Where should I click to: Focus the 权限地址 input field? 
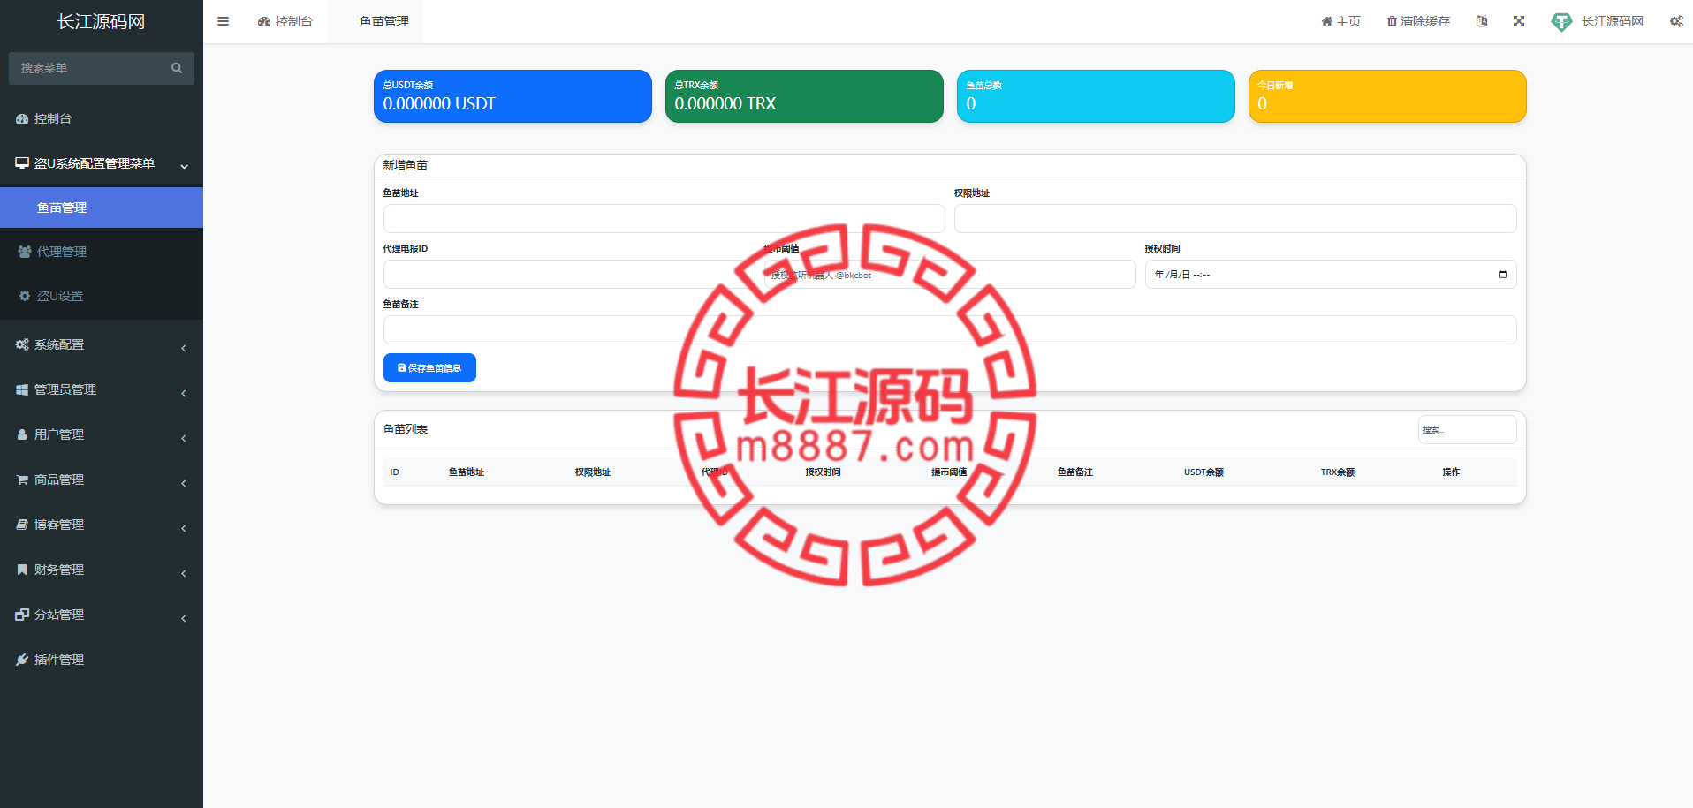coord(1235,218)
